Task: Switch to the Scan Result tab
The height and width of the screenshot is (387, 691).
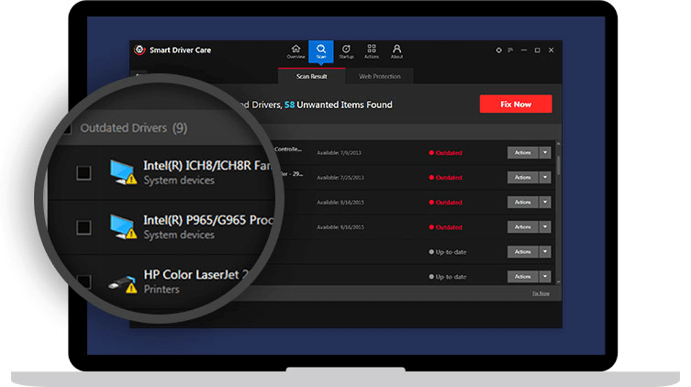Action: tap(312, 76)
